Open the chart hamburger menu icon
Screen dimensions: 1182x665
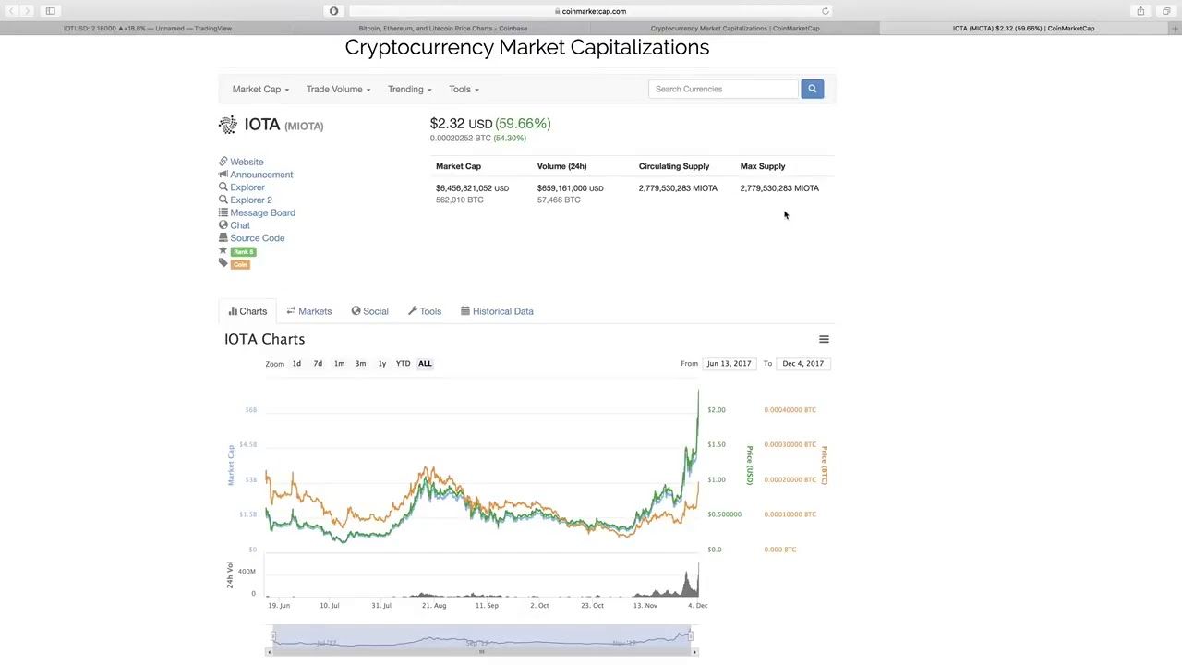tap(824, 339)
